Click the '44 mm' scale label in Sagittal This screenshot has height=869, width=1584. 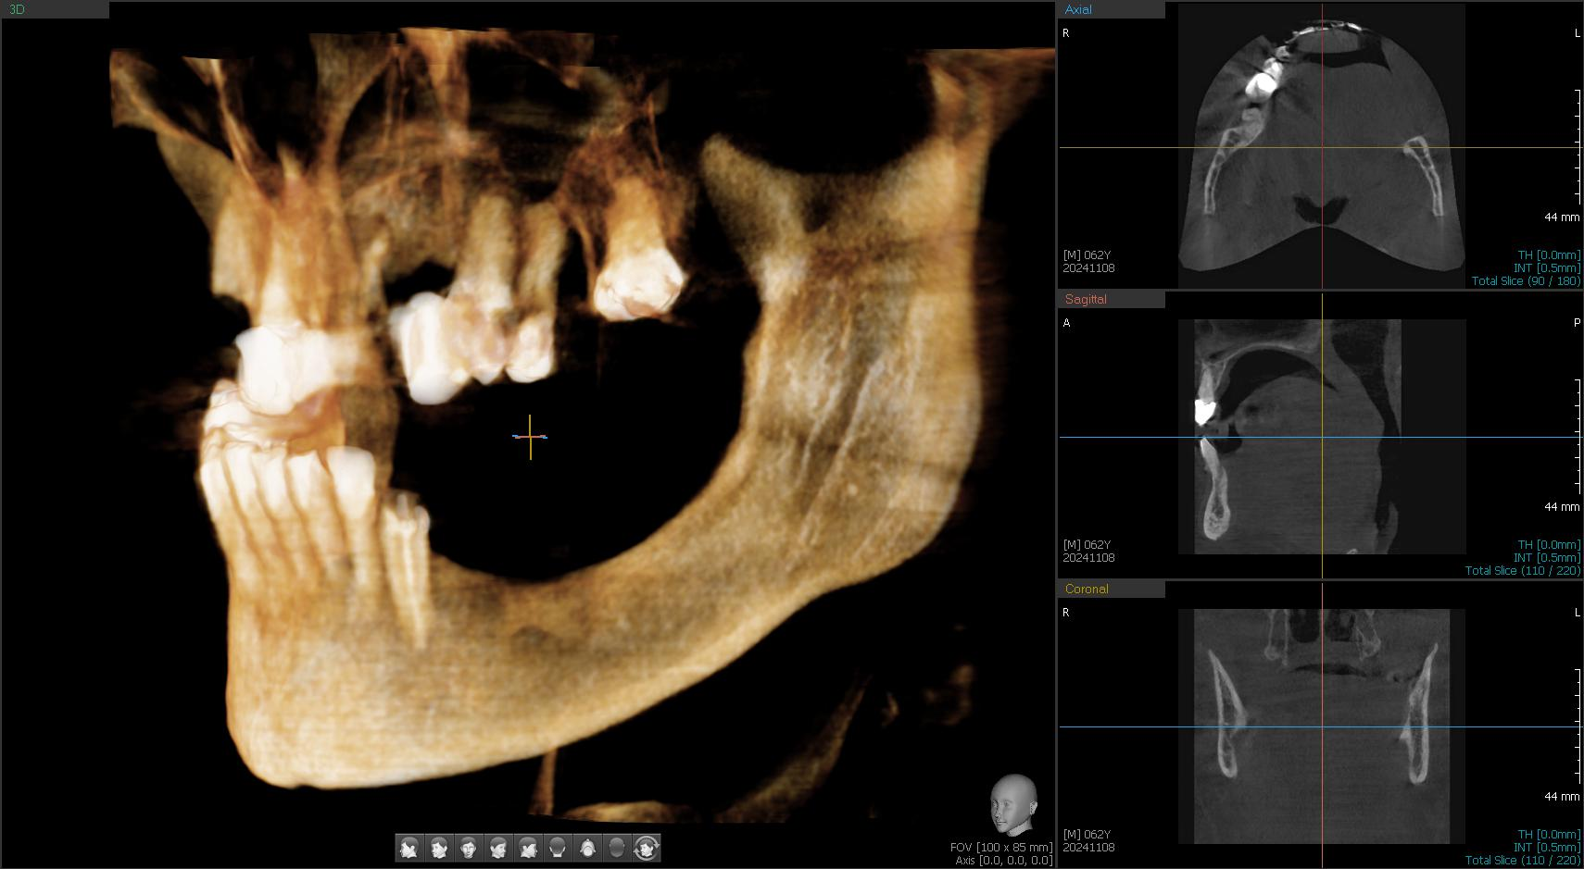[x=1562, y=507]
